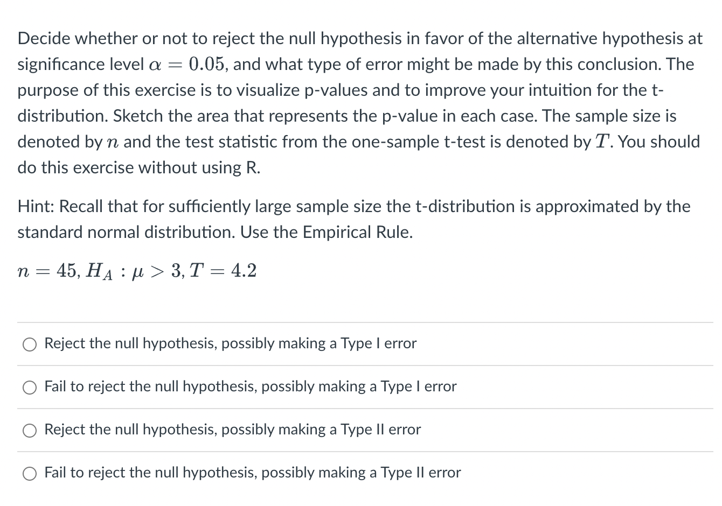Click the second answer's radio circle
Image resolution: width=722 pixels, height=506 pixels.
30,387
